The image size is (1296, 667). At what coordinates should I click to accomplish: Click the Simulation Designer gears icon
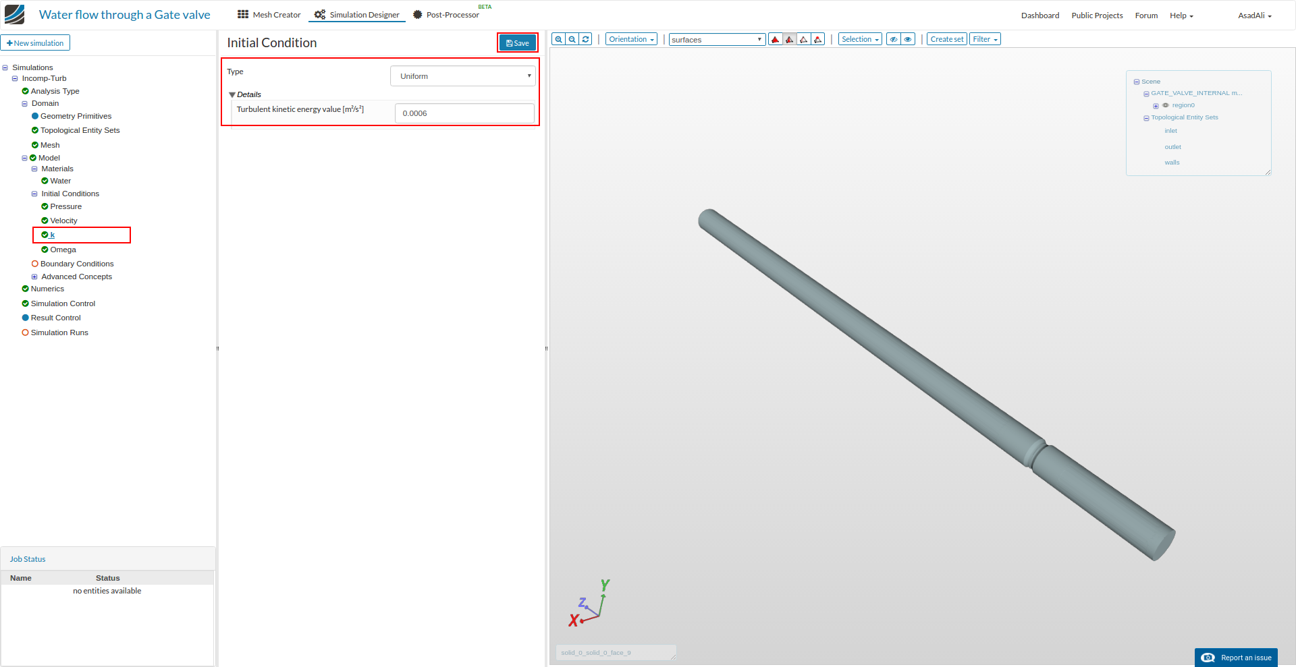coord(320,14)
